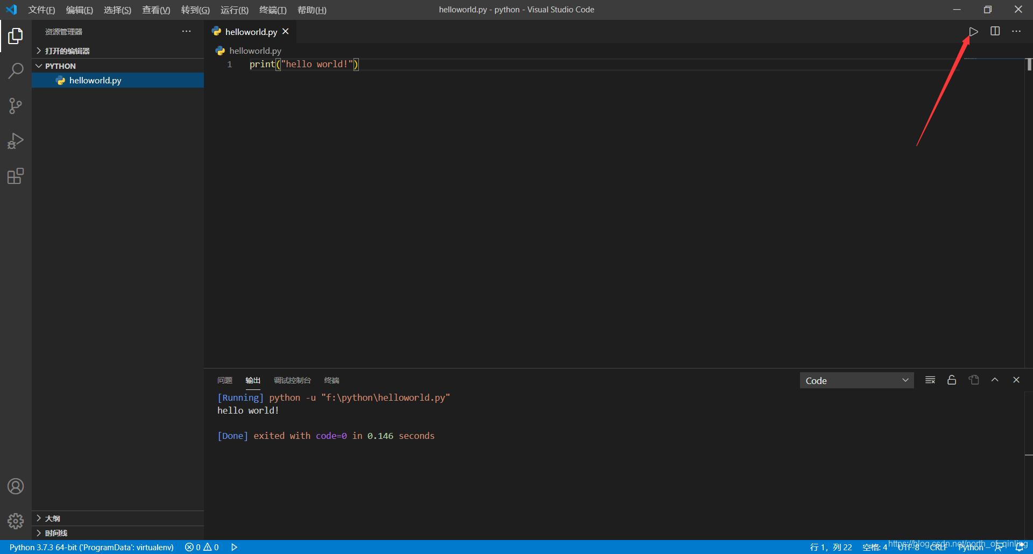Open the 文件(F) menu
The image size is (1033, 554).
pos(41,10)
